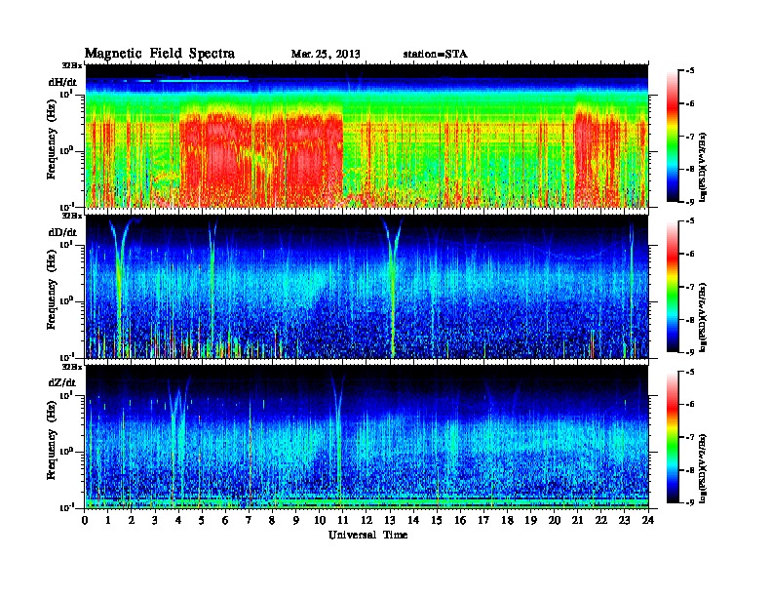Click hour "0" on the time axis

tap(85, 520)
